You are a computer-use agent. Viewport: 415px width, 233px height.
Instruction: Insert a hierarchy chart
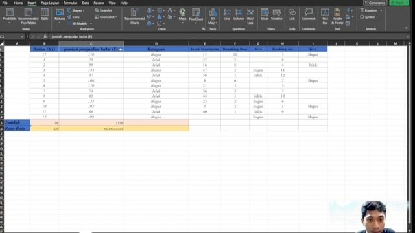click(x=160, y=10)
